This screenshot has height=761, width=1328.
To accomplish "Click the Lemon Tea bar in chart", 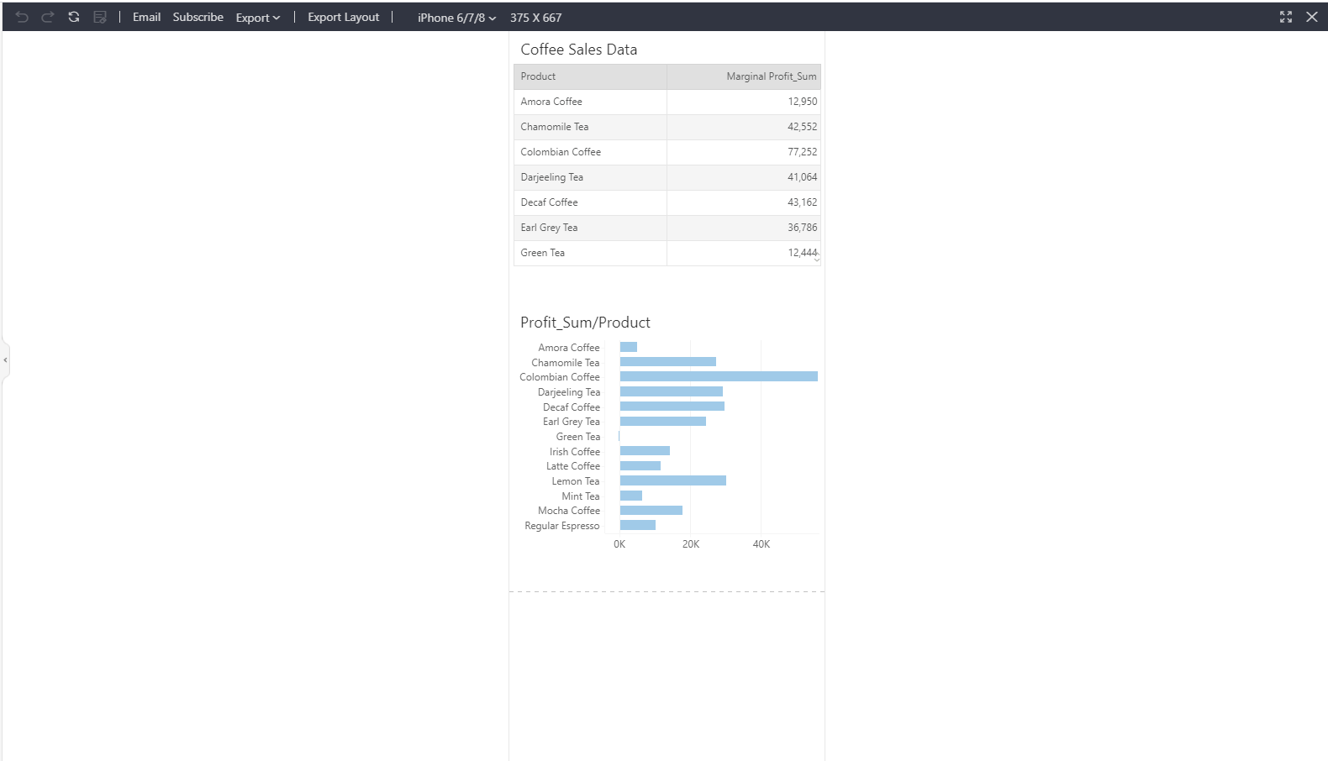I will point(673,480).
